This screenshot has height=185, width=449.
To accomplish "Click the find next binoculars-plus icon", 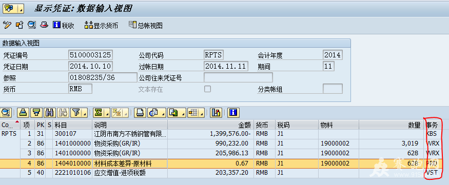I will tap(63, 113).
